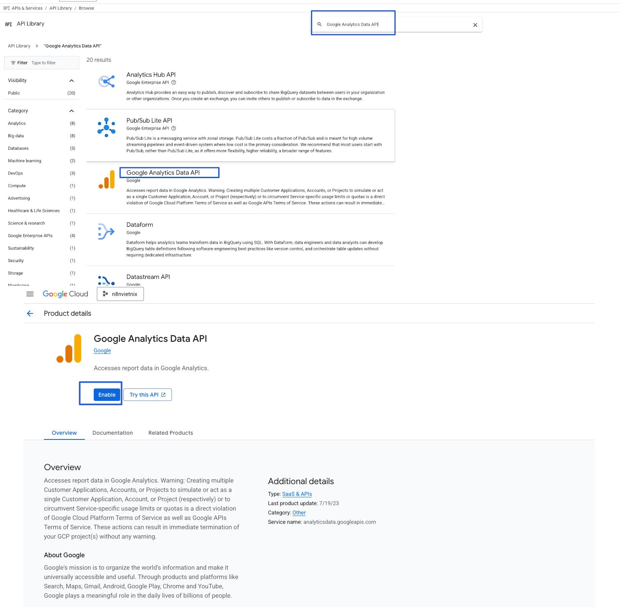Open the Google Analytics Data API result title
The width and height of the screenshot is (620, 607).
coord(163,173)
